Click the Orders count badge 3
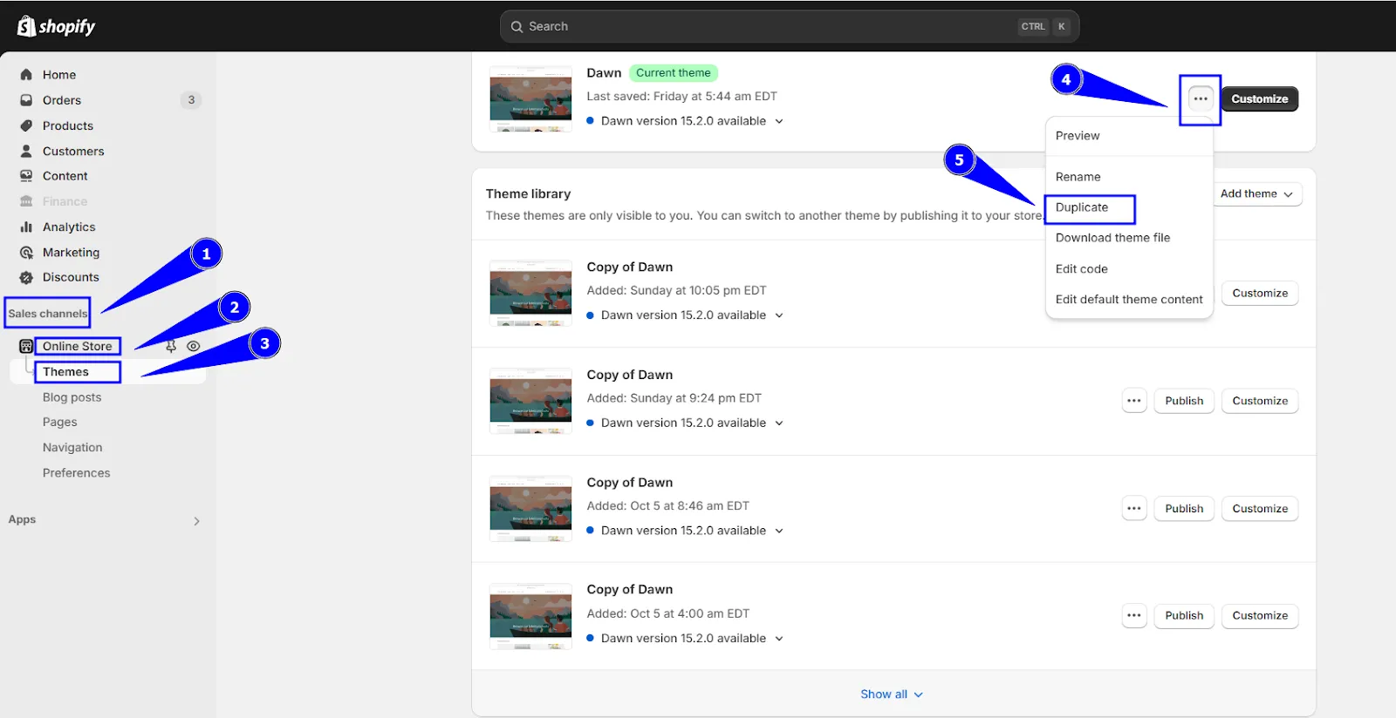Screen dimensions: 1396x718 191,100
